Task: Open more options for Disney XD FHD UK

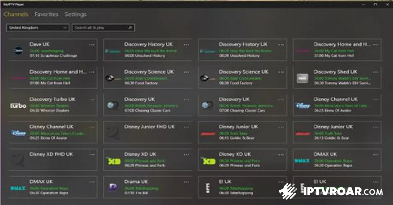Action: tap(92, 154)
